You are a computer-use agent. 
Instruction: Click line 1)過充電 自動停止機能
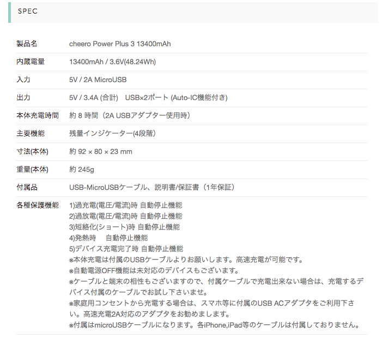tap(126, 205)
